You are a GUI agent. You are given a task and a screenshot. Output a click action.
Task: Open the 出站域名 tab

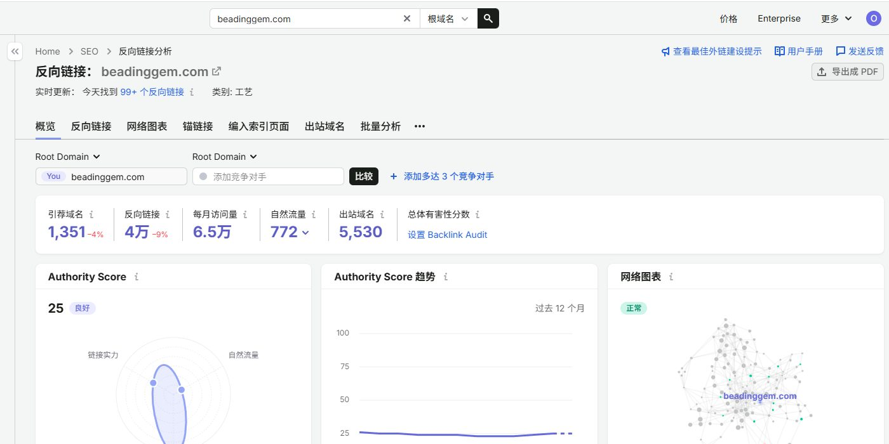(x=325, y=126)
